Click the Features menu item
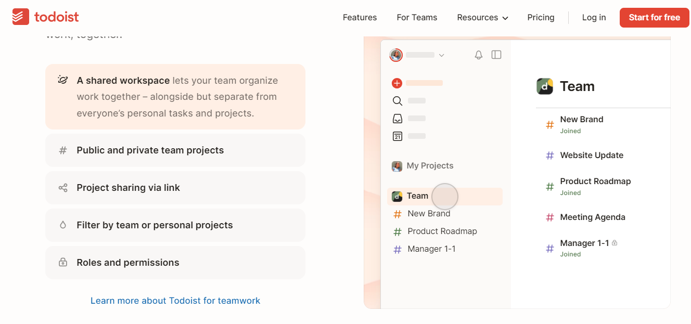The width and height of the screenshot is (691, 324). 359,17
